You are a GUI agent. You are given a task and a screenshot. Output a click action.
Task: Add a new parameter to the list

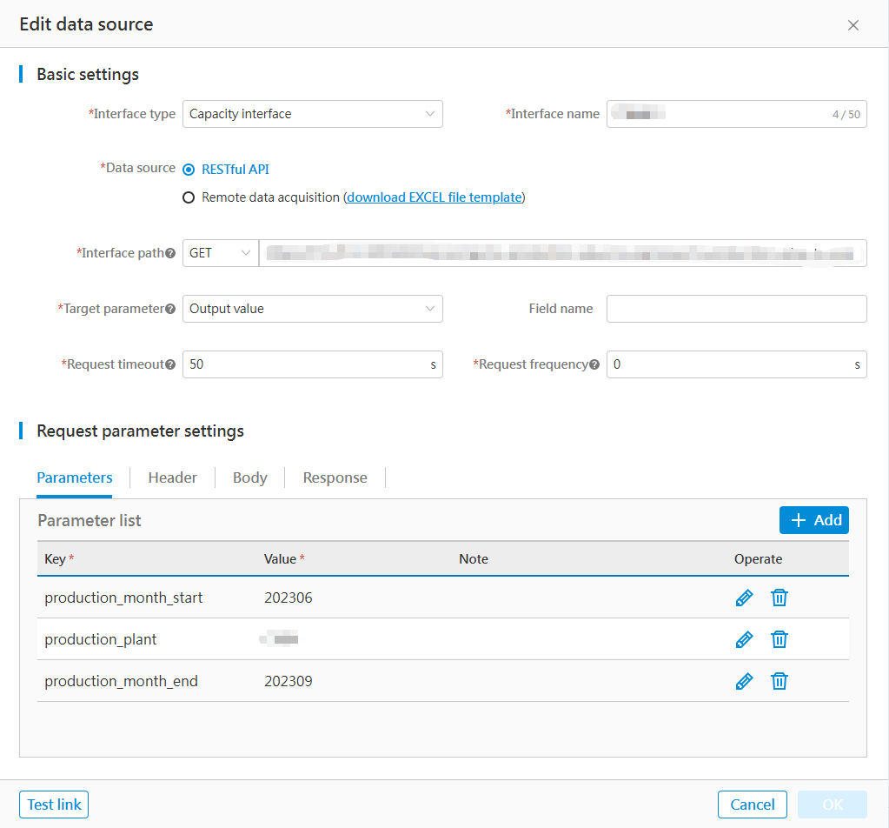point(813,520)
